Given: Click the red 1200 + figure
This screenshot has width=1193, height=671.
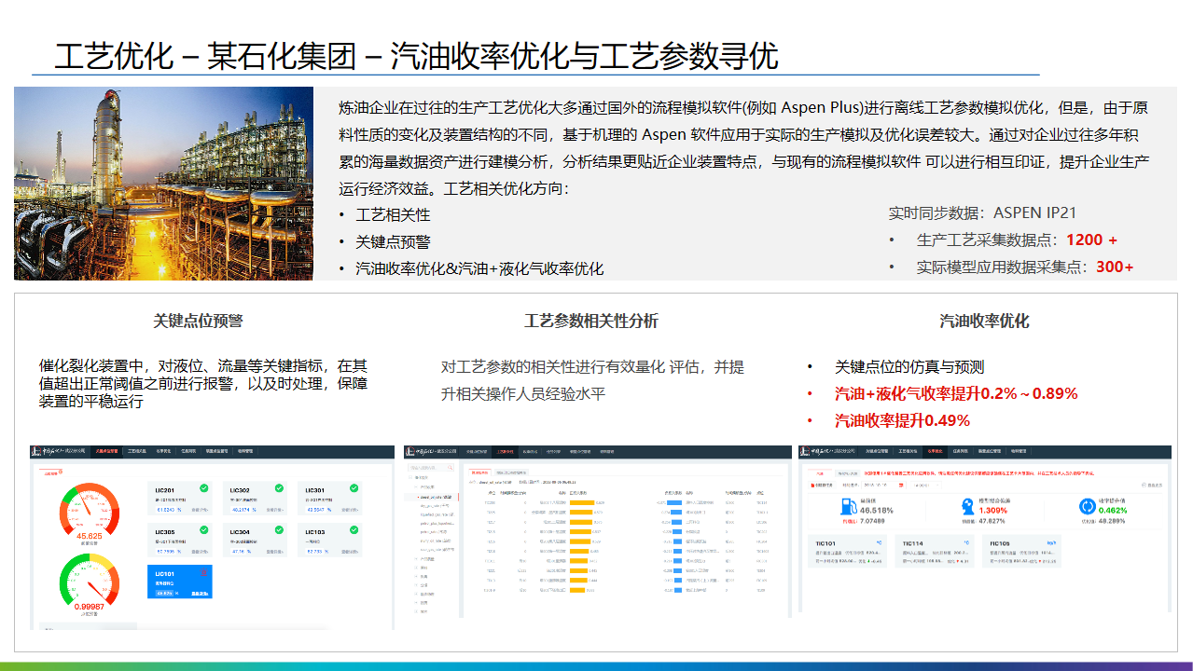Looking at the screenshot, I should pos(1091,240).
